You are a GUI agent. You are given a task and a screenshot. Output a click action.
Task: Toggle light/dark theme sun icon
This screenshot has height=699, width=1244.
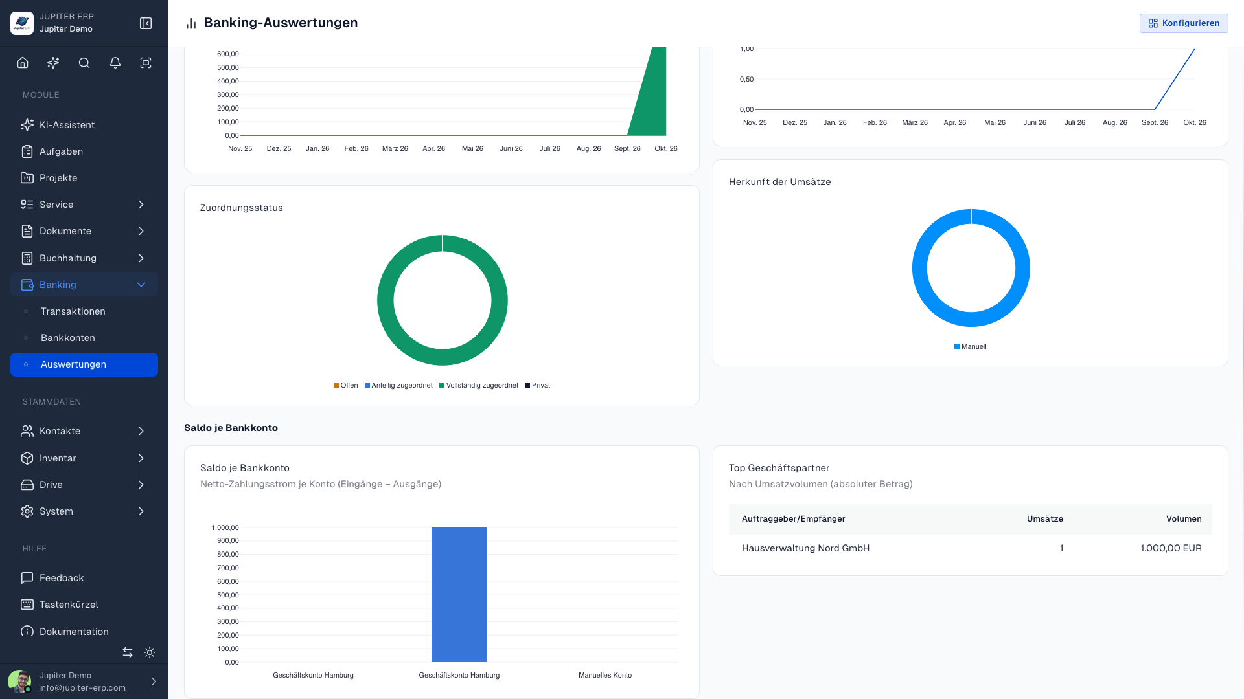pyautogui.click(x=150, y=652)
